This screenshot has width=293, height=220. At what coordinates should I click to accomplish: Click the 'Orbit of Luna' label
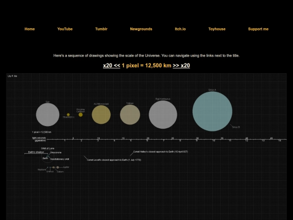click(x=48, y=148)
